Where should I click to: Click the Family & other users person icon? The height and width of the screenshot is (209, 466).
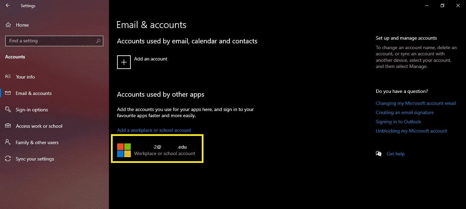pyautogui.click(x=8, y=142)
